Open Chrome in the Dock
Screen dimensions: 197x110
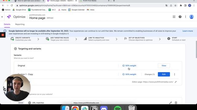click(75, 108)
